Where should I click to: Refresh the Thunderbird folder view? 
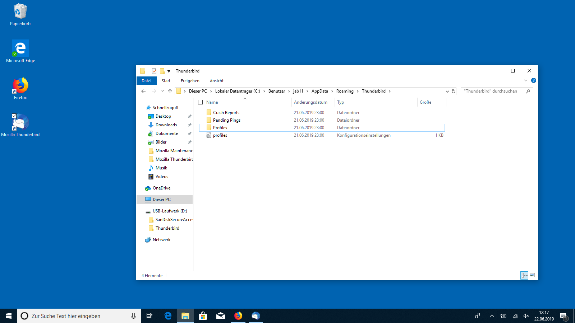click(454, 91)
